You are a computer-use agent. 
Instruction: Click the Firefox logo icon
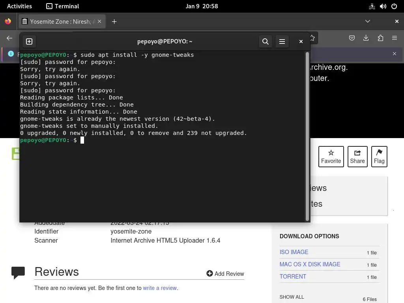tap(8, 21)
